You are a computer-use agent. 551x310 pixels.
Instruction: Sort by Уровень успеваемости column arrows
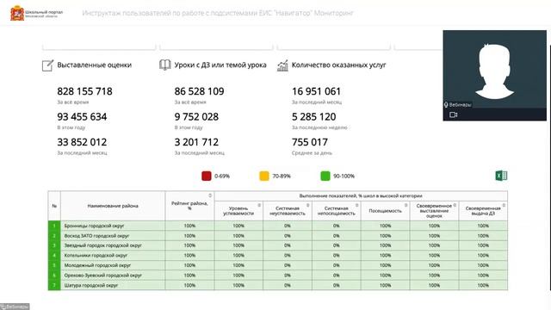pos(259,205)
